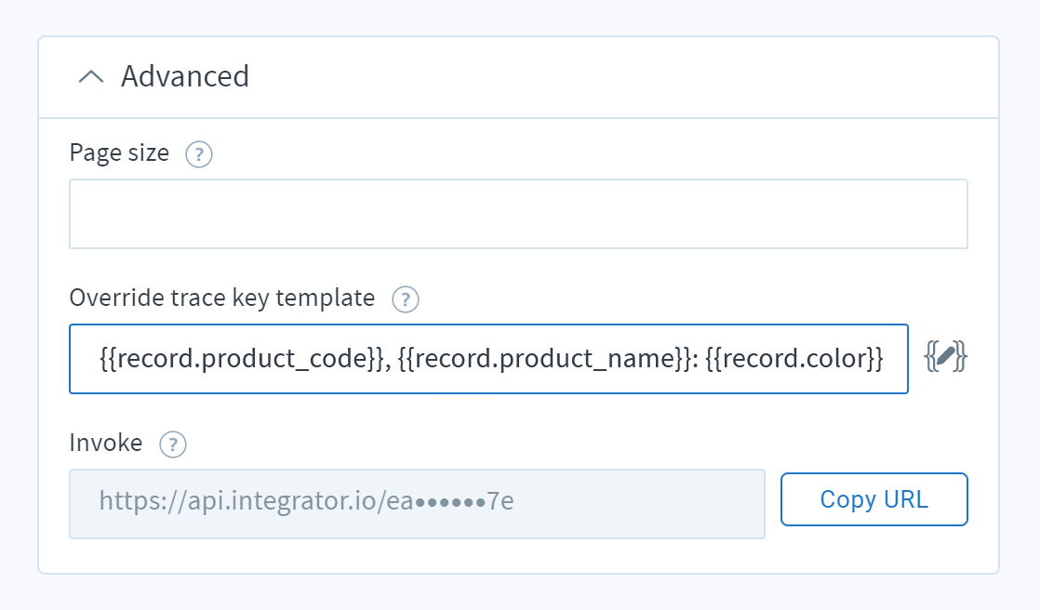Click the Advanced section header
The width and height of the screenshot is (1040, 610).
(x=183, y=77)
